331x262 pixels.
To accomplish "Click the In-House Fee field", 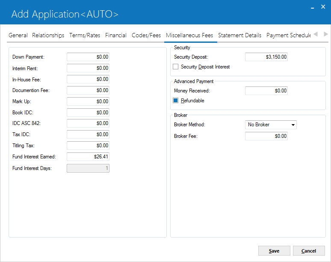I will pos(88,79).
